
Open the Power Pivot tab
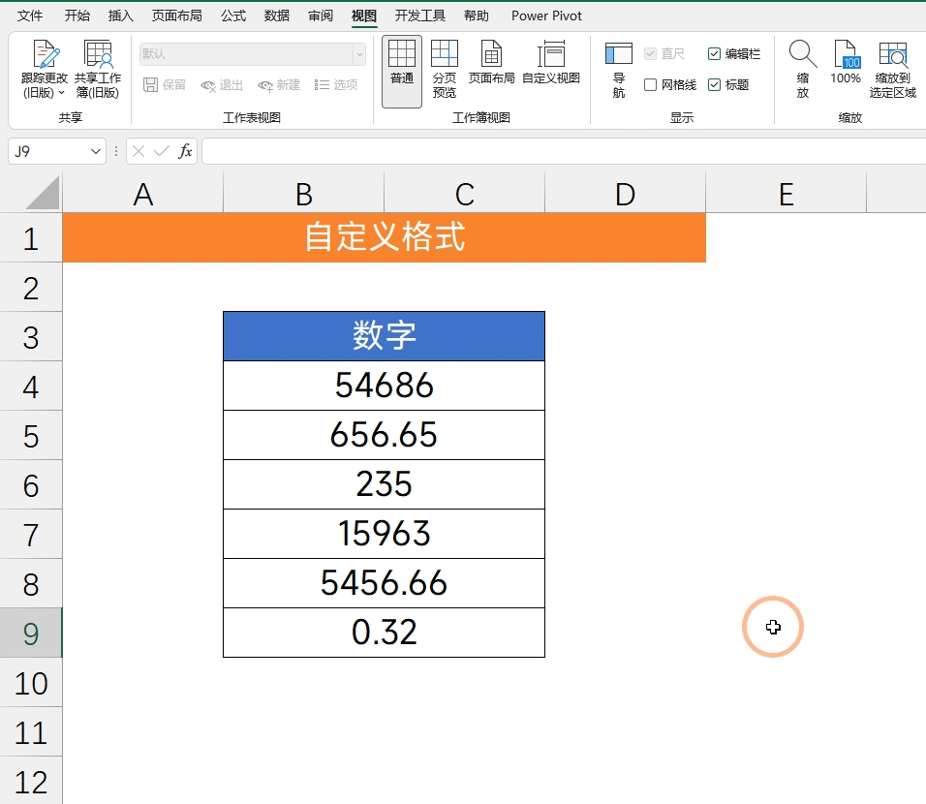point(546,15)
